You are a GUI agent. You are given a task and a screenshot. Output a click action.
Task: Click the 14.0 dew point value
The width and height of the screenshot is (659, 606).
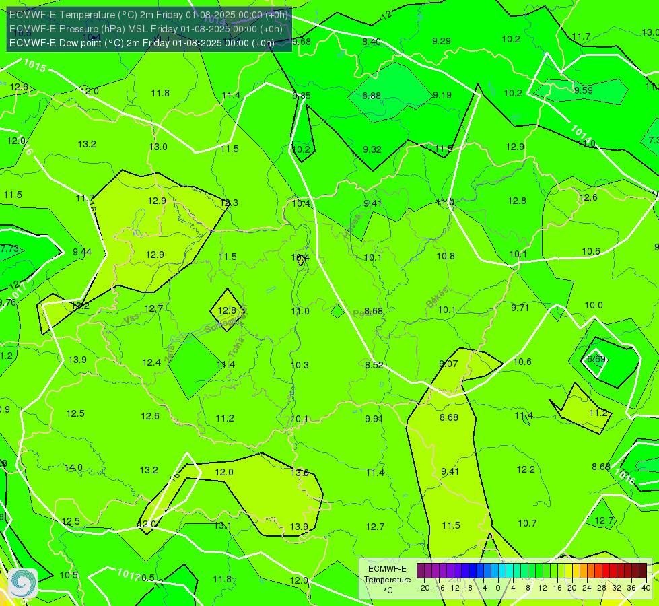pos(73,468)
